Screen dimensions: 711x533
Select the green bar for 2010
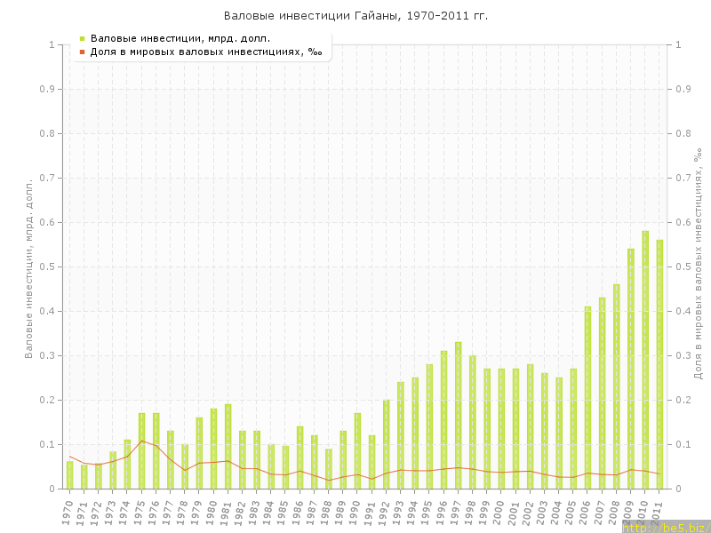tap(645, 360)
